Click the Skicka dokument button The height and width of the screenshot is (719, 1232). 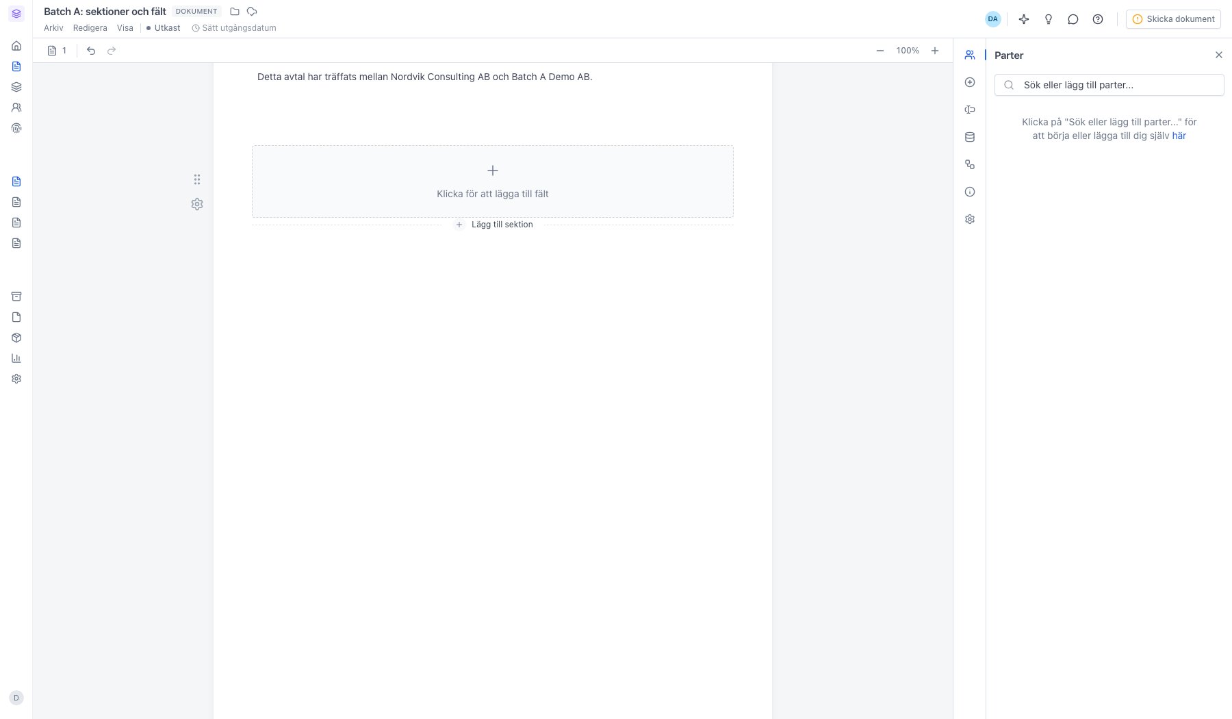[x=1173, y=19]
